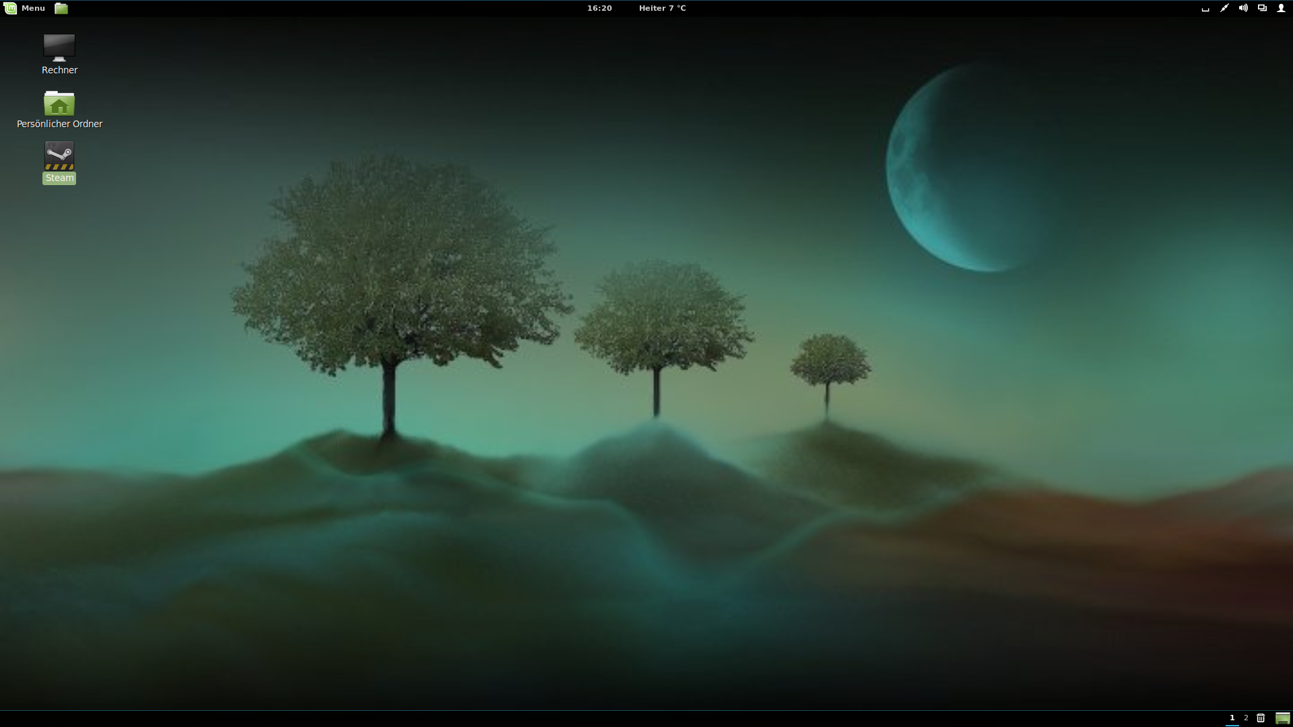The width and height of the screenshot is (1293, 727).
Task: Click the bracket-shaped tray icon
Action: point(1205,9)
